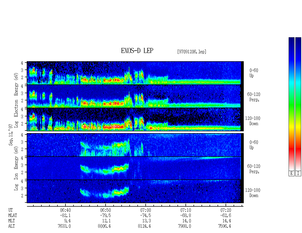Click ALT value 7988.0

[x=184, y=226]
